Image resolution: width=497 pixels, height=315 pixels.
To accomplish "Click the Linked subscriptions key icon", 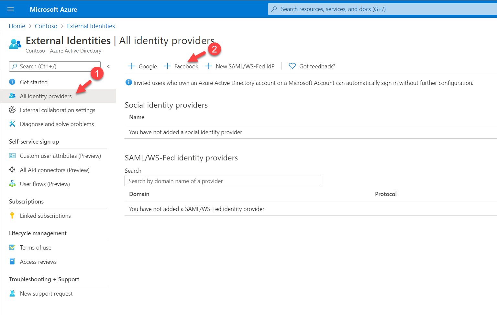I will coord(12,216).
